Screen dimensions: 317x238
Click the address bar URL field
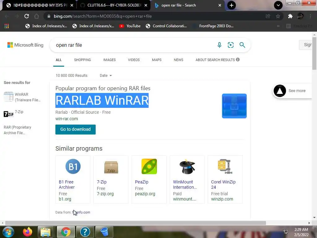pyautogui.click(x=154, y=16)
